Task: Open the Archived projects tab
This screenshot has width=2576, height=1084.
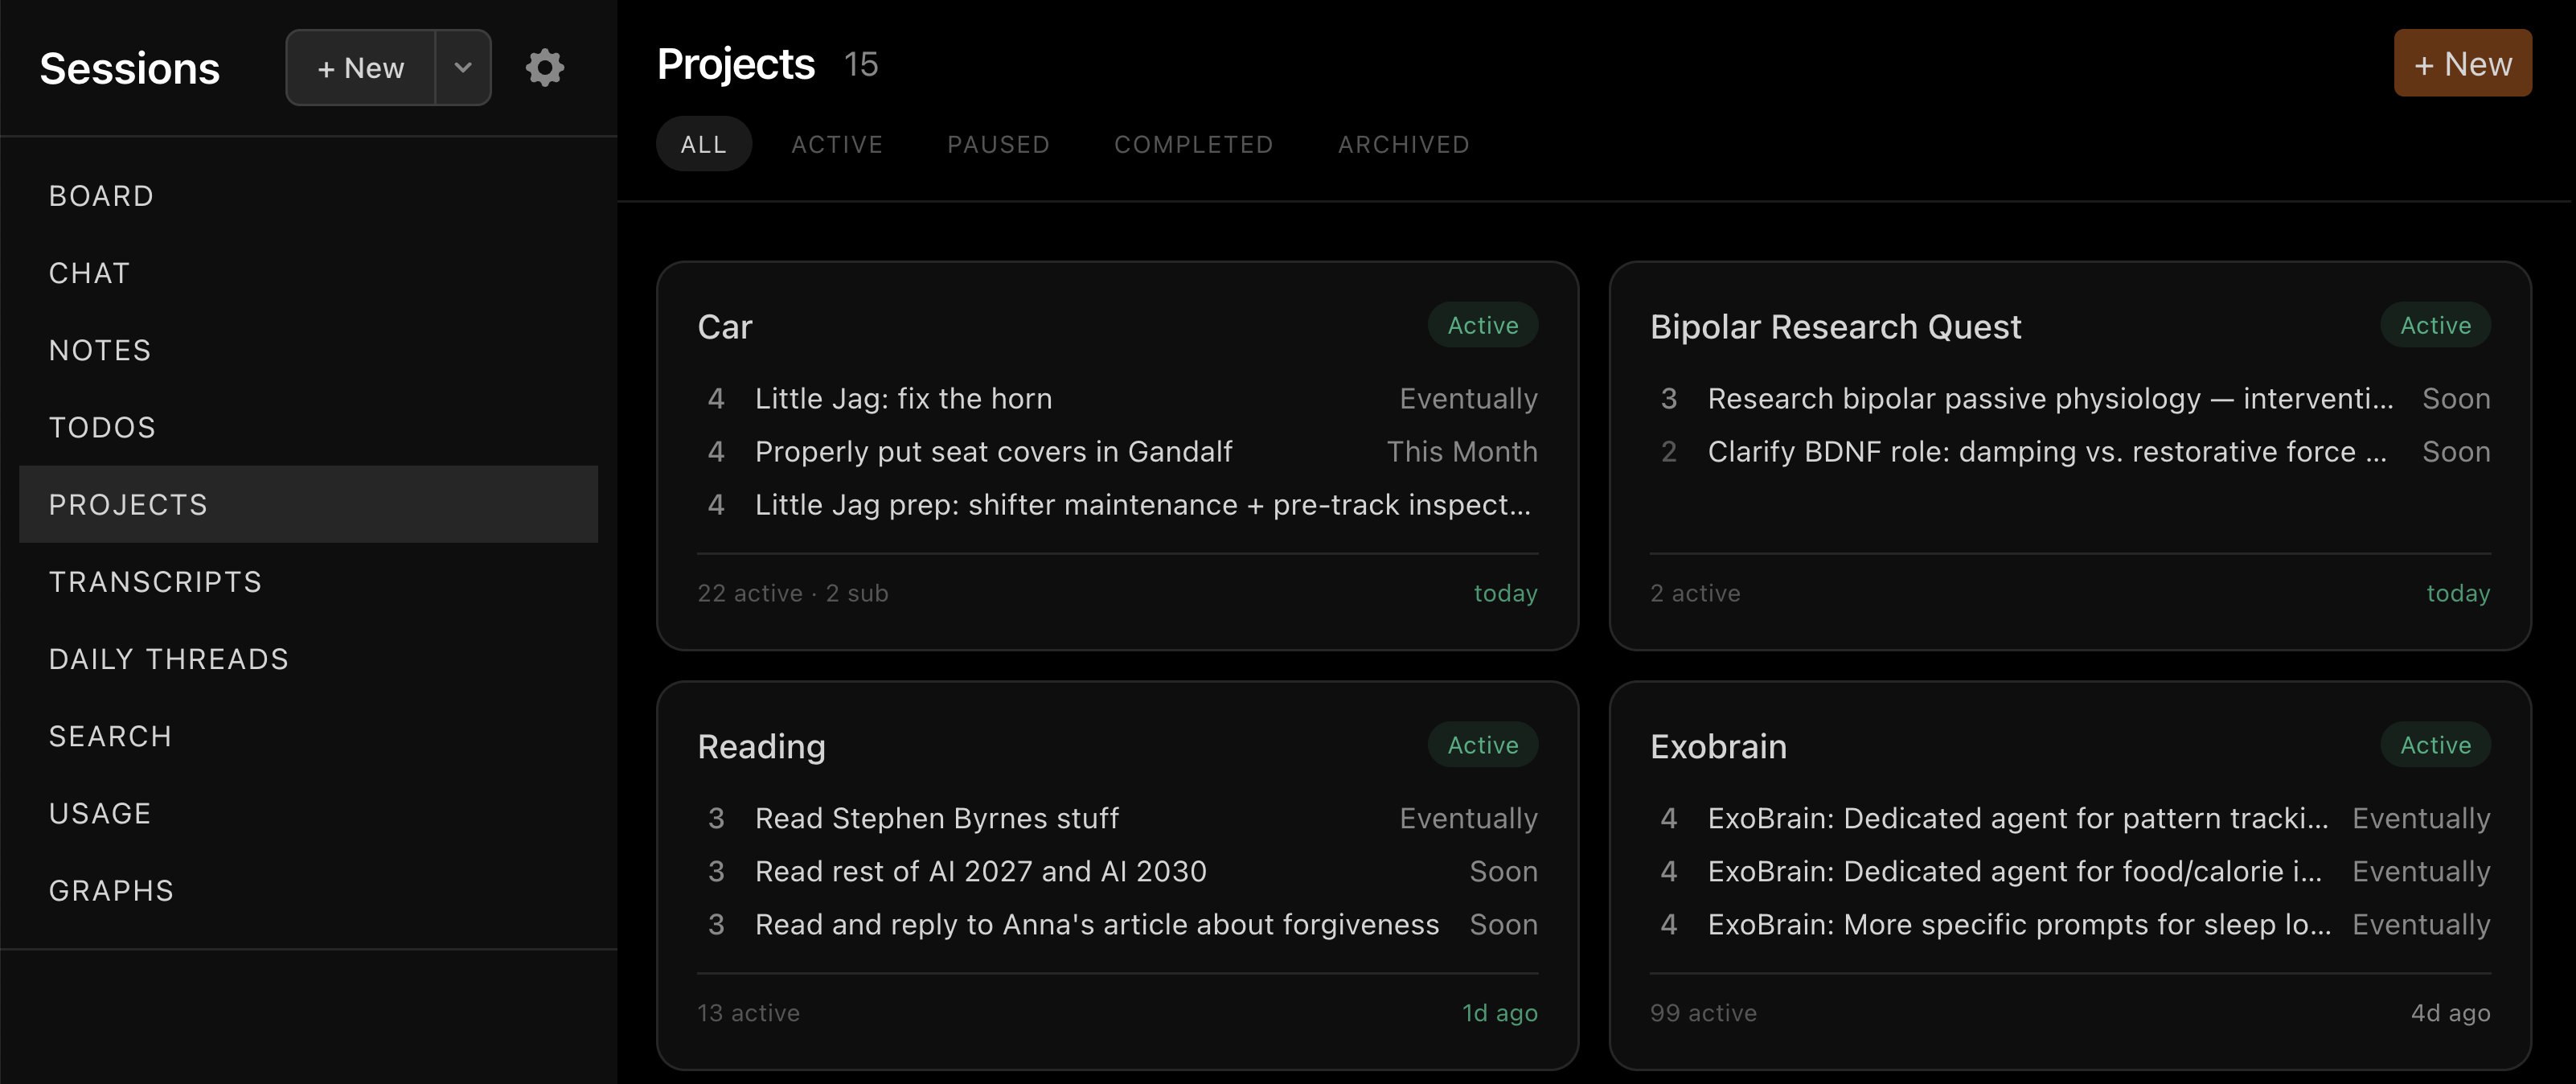Action: (1403, 144)
